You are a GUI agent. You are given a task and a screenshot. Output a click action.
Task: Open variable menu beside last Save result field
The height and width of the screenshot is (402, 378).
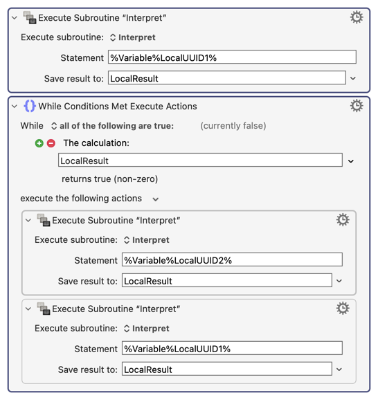pyautogui.click(x=339, y=369)
